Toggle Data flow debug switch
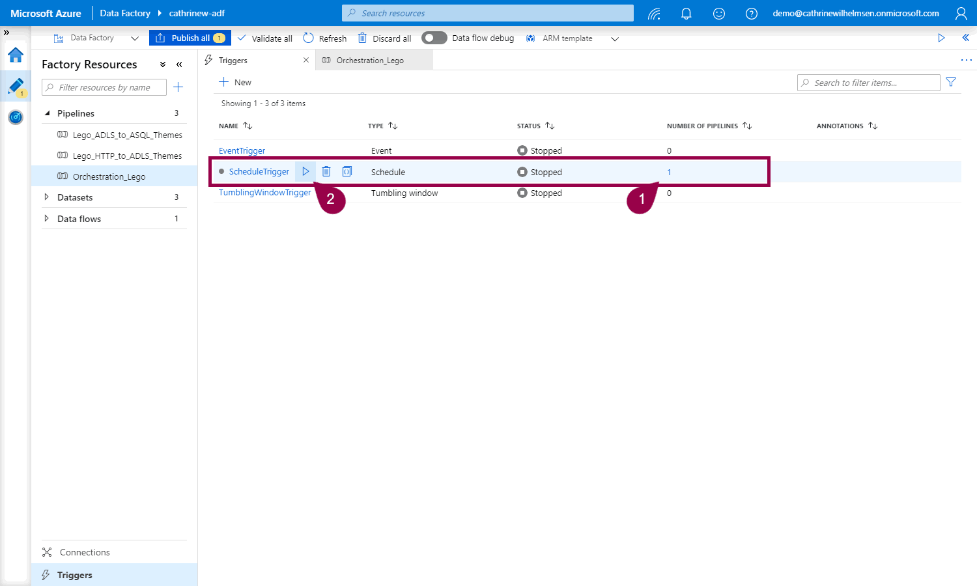The height and width of the screenshot is (586, 977). click(x=434, y=38)
